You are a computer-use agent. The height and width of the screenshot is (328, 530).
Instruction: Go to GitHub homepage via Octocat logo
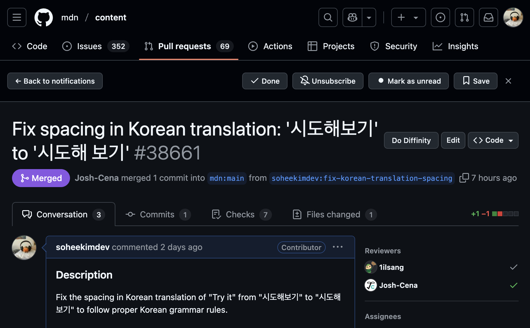click(x=44, y=17)
